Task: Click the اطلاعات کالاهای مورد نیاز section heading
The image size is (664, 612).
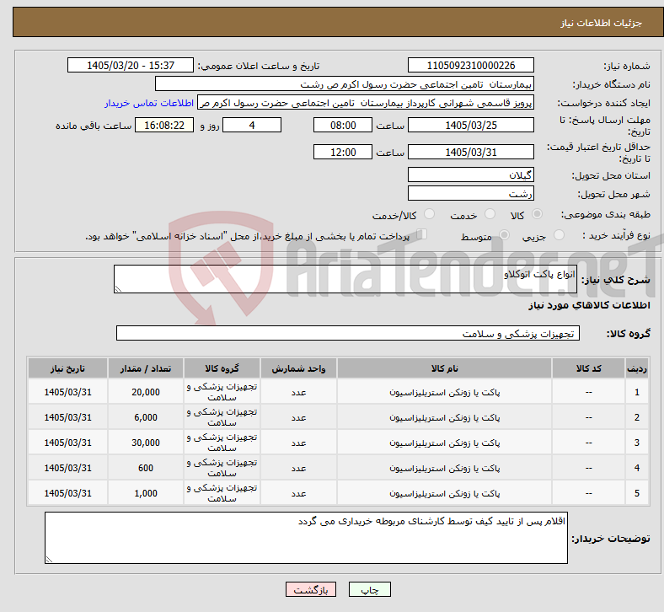Action: pyautogui.click(x=589, y=305)
